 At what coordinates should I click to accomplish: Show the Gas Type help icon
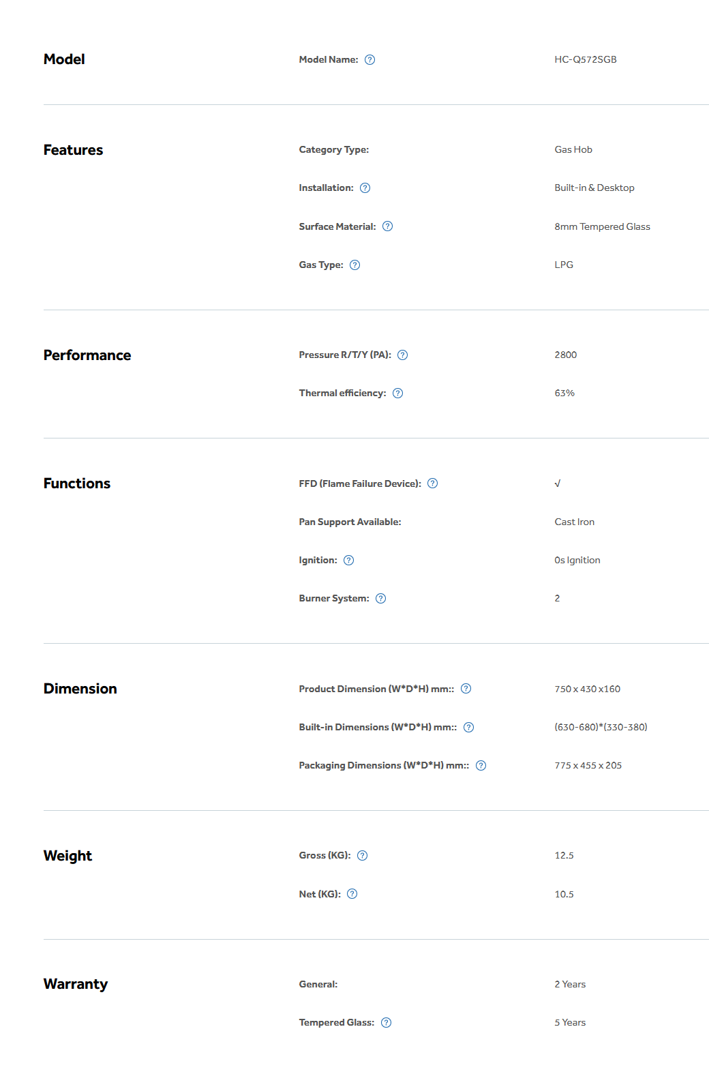click(x=355, y=265)
